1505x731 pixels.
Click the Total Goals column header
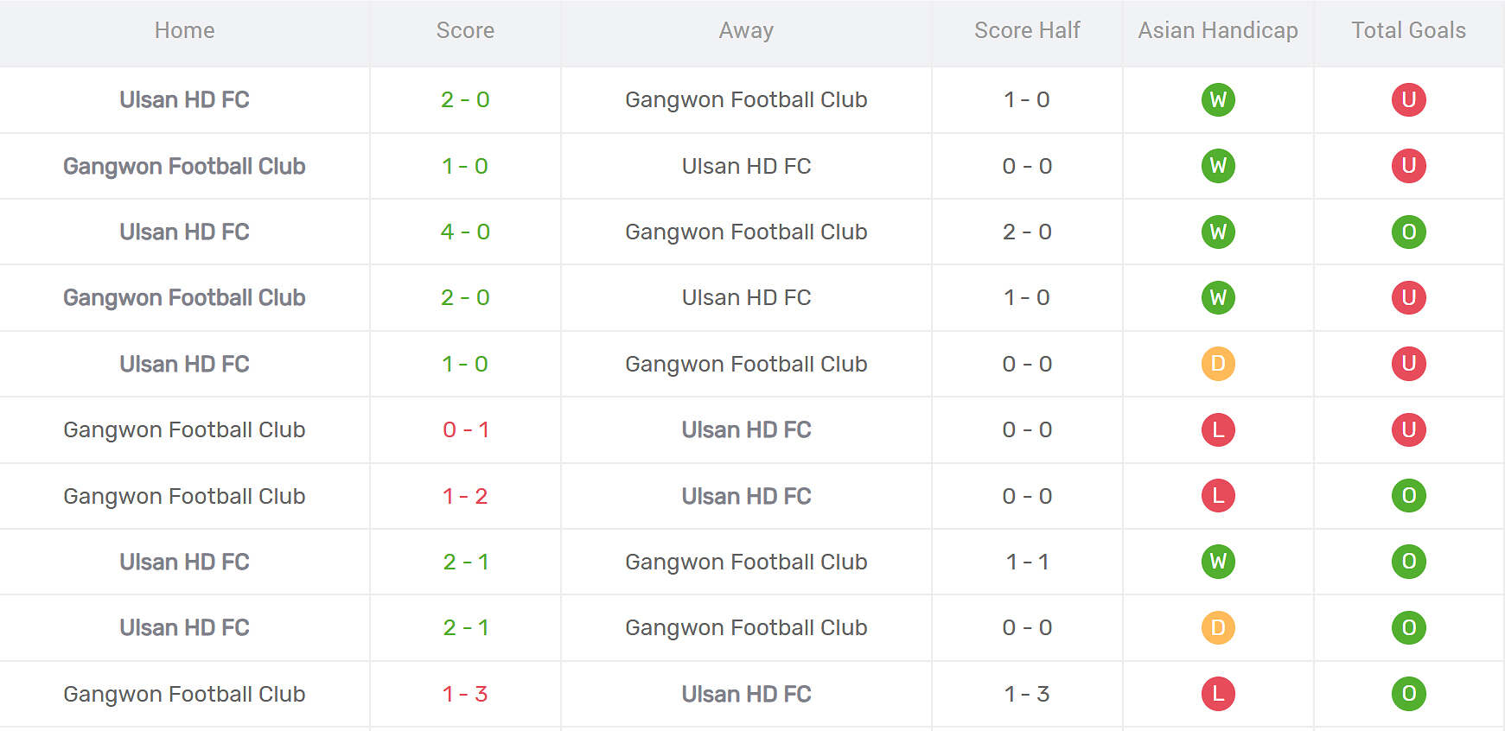[1408, 31]
